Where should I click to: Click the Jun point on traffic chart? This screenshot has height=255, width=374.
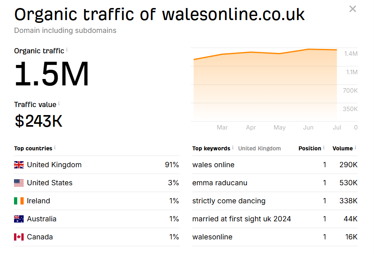[308, 49]
